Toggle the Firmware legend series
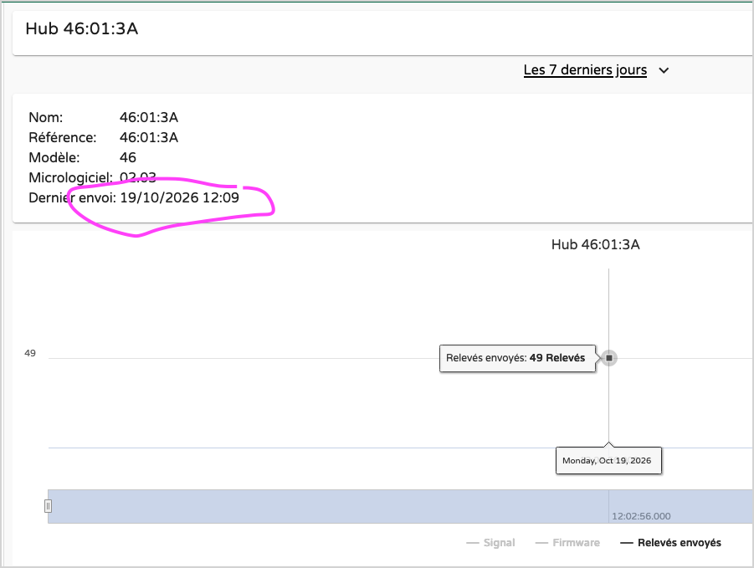The width and height of the screenshot is (754, 568). click(x=568, y=543)
